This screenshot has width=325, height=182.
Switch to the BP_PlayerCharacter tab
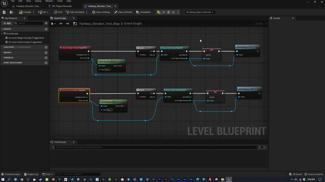[62, 6]
